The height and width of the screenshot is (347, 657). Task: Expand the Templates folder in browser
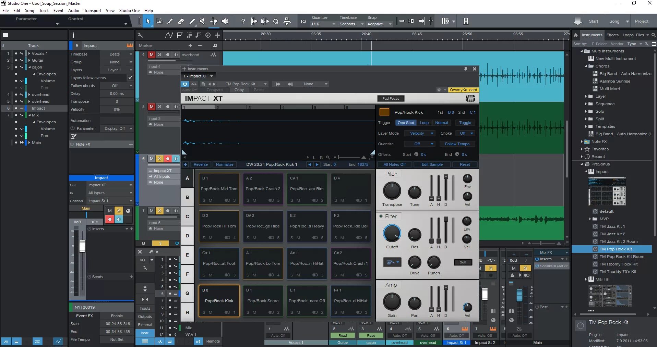pos(586,126)
